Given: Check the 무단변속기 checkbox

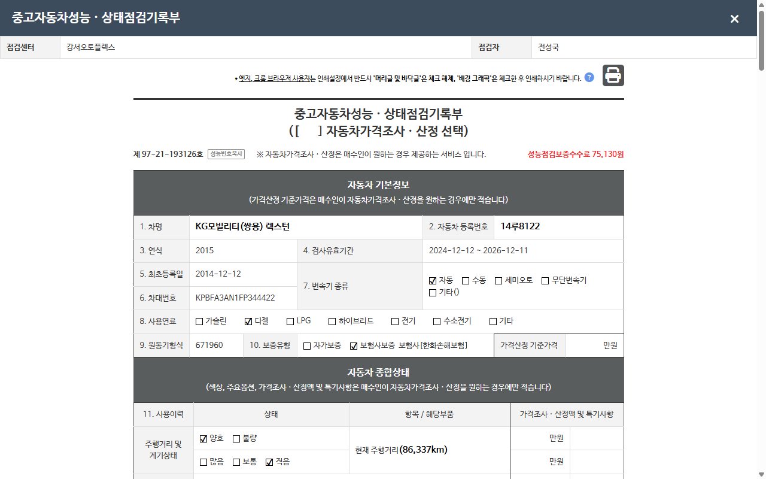Looking at the screenshot, I should [x=545, y=280].
